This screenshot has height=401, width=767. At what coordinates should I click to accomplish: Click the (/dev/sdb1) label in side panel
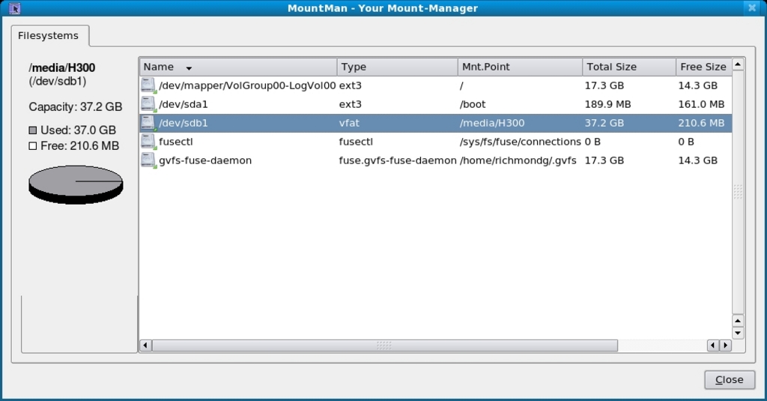(57, 81)
